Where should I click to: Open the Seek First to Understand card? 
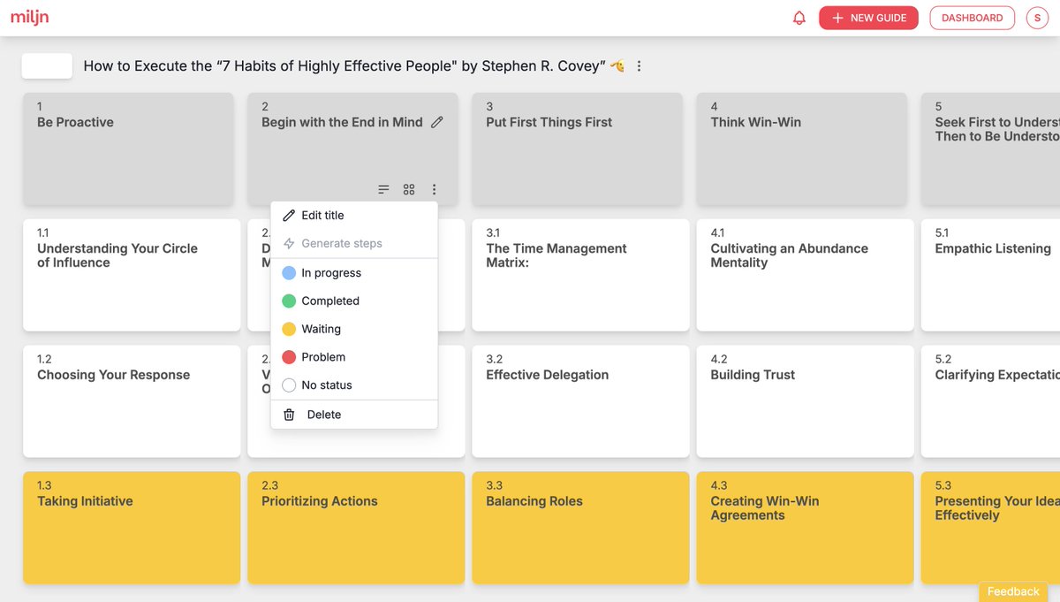pyautogui.click(x=990, y=149)
